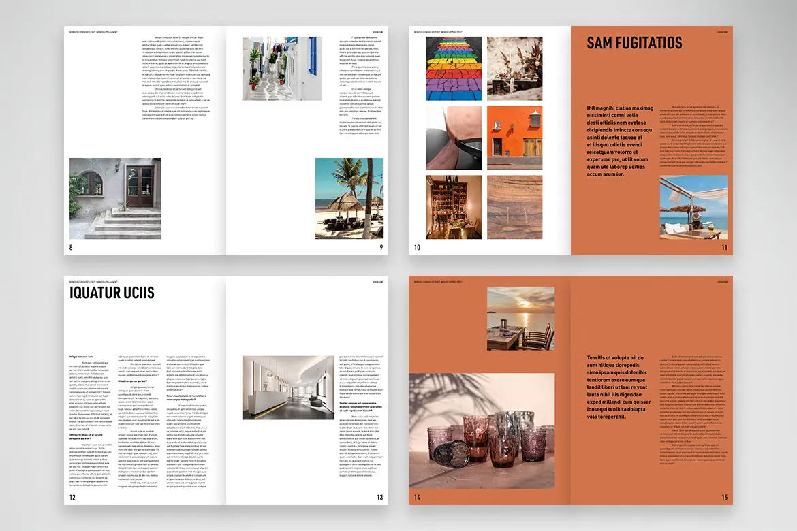This screenshot has width=797, height=531.
Task: Click page number 11
Action: click(724, 248)
